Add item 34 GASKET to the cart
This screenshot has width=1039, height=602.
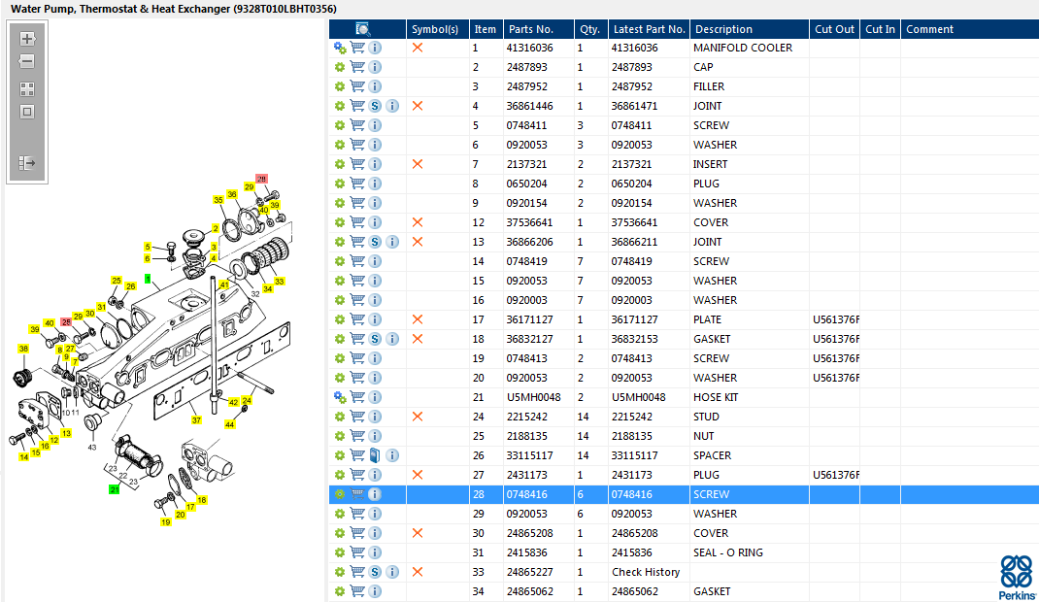point(357,591)
